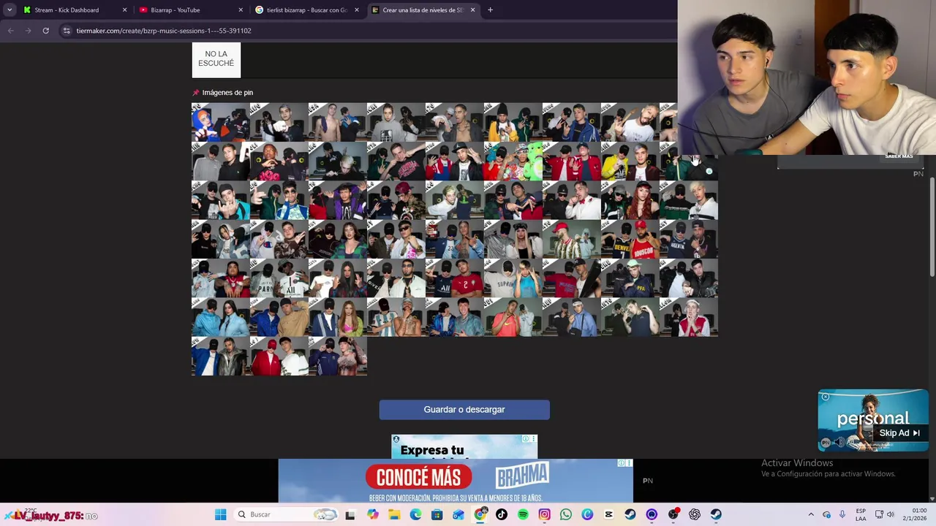Show hidden system tray icons
The width and height of the screenshot is (936, 526).
pyautogui.click(x=810, y=515)
